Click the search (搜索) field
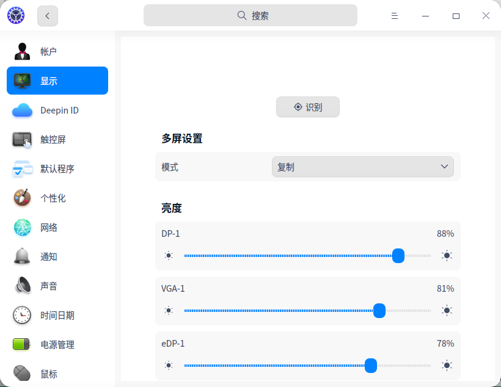 coord(250,16)
